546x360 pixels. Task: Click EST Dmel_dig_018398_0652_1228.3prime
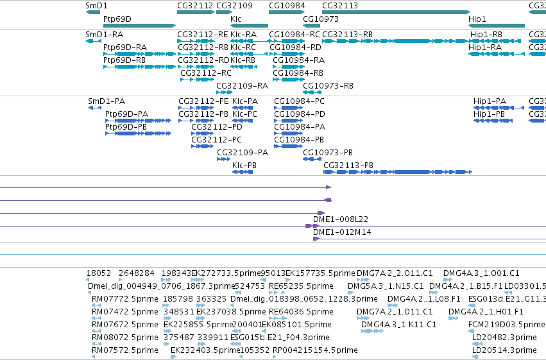point(304,299)
